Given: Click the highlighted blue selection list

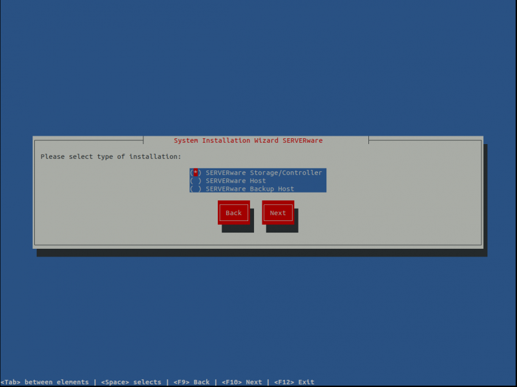Looking at the screenshot, I should (x=258, y=180).
